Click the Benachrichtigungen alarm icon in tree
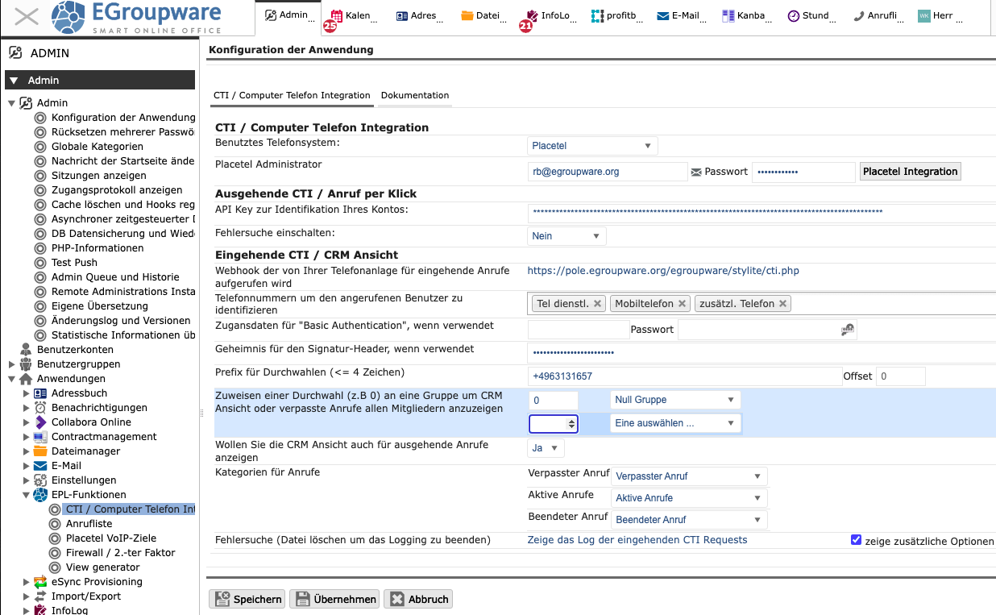Screen dimensions: 996x615 coord(40,408)
